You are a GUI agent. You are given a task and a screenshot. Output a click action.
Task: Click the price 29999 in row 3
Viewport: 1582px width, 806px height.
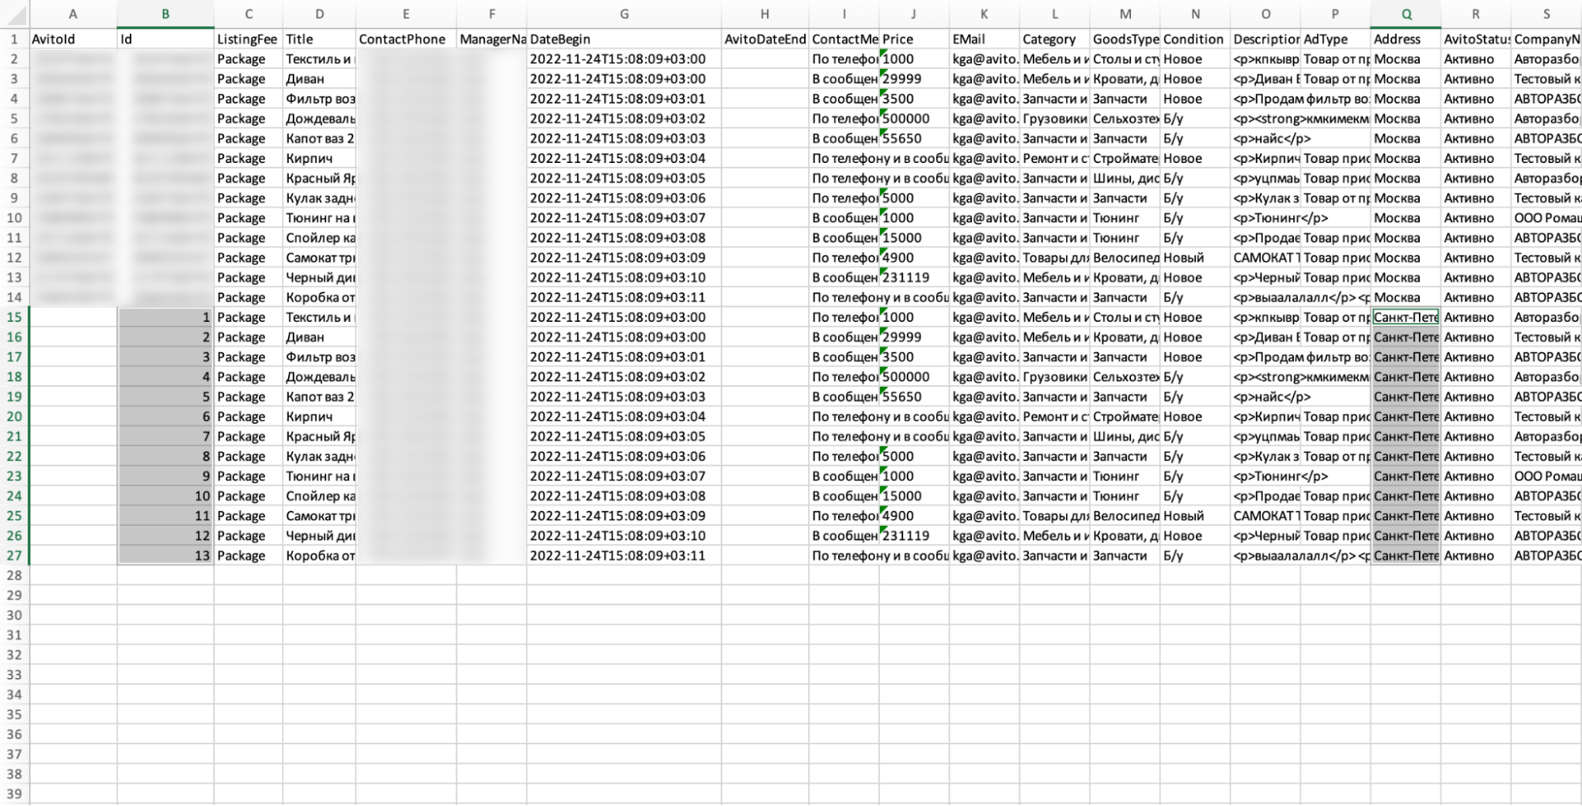coord(913,79)
